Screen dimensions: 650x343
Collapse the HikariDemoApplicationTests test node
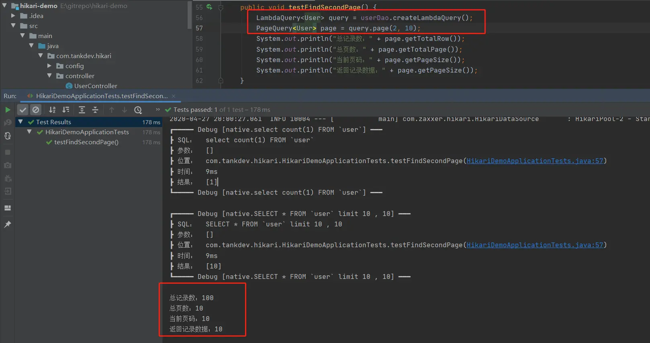[x=29, y=132]
